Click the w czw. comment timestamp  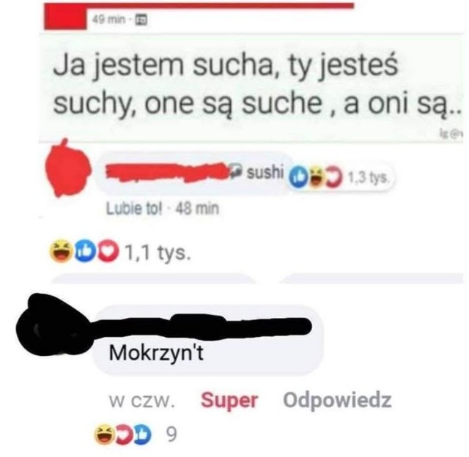pos(142,401)
